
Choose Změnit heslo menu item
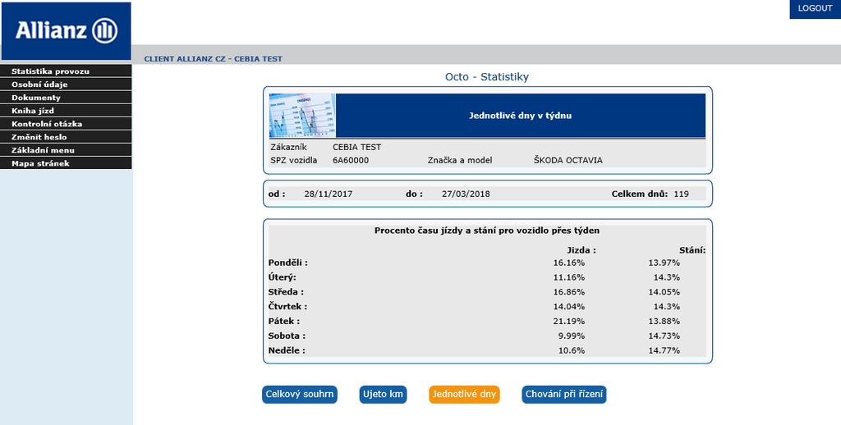point(66,137)
